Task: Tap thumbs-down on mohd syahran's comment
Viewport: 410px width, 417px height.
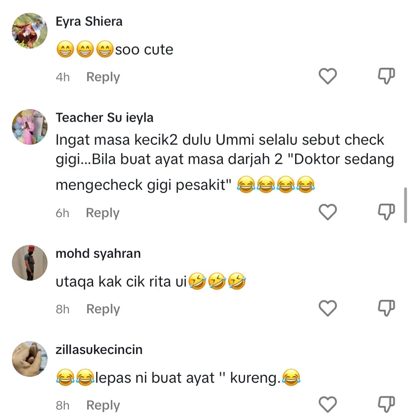Action: (x=386, y=308)
